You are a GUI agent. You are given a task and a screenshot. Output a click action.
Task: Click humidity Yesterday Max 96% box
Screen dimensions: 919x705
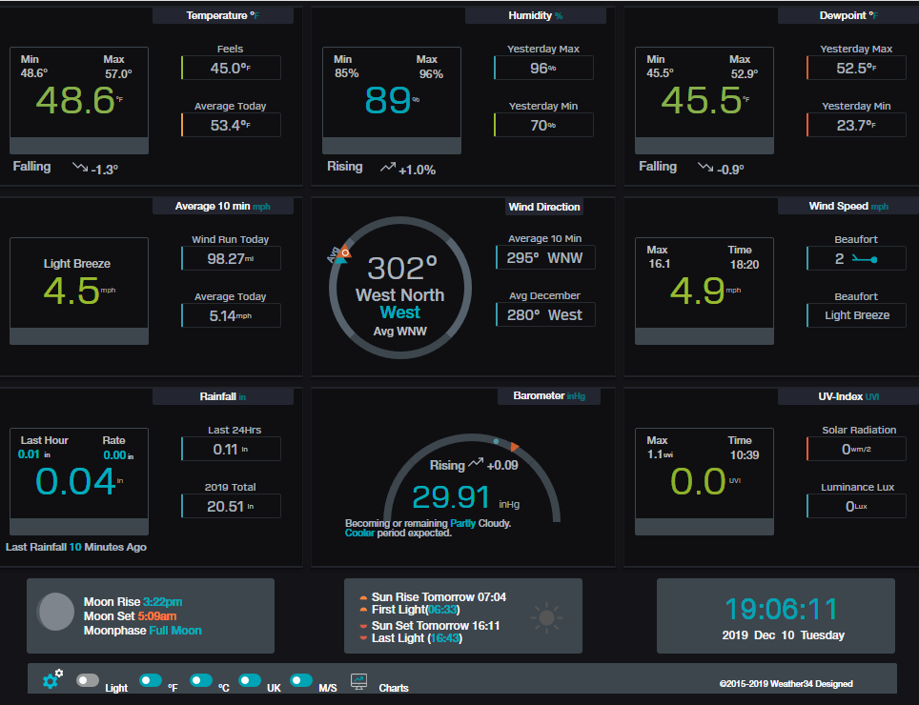pyautogui.click(x=543, y=68)
